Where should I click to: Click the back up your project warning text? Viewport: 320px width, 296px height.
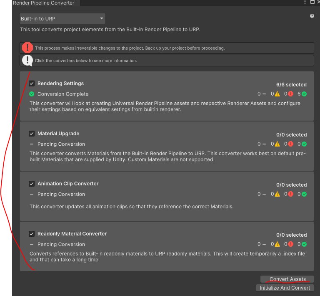[x=130, y=48]
